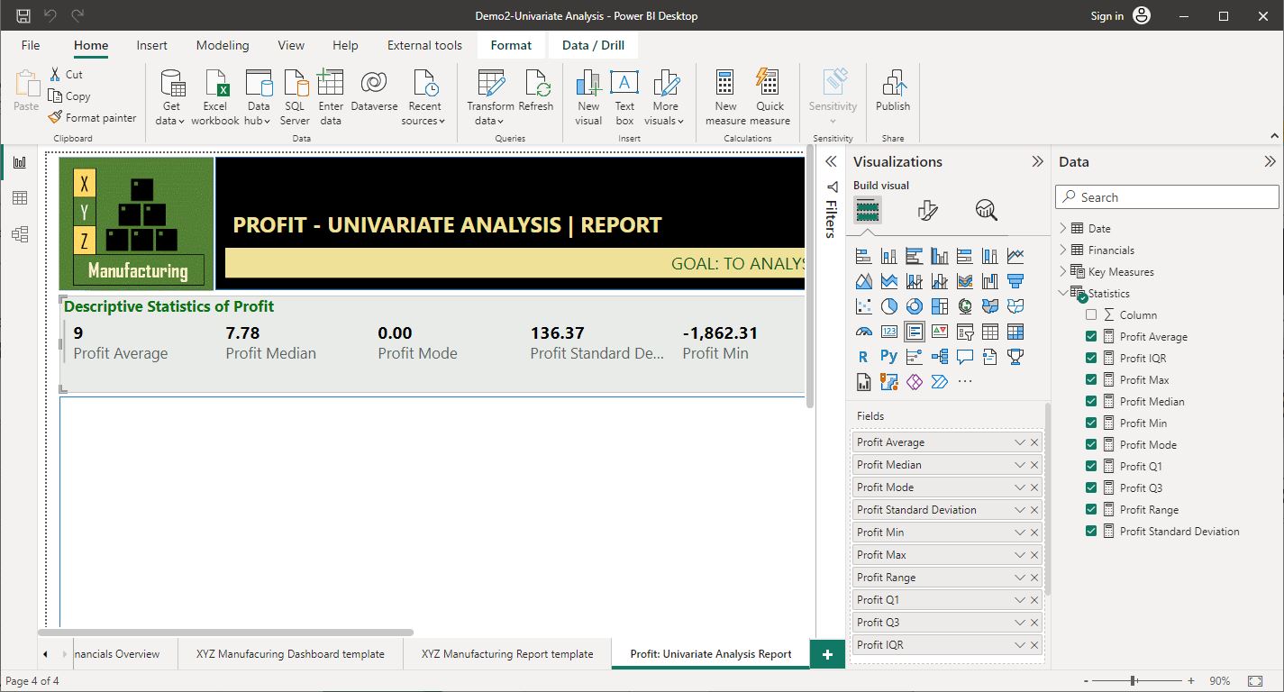Screen dimensions: 1284x692
Task: Select the donut chart visual
Action: 914,306
